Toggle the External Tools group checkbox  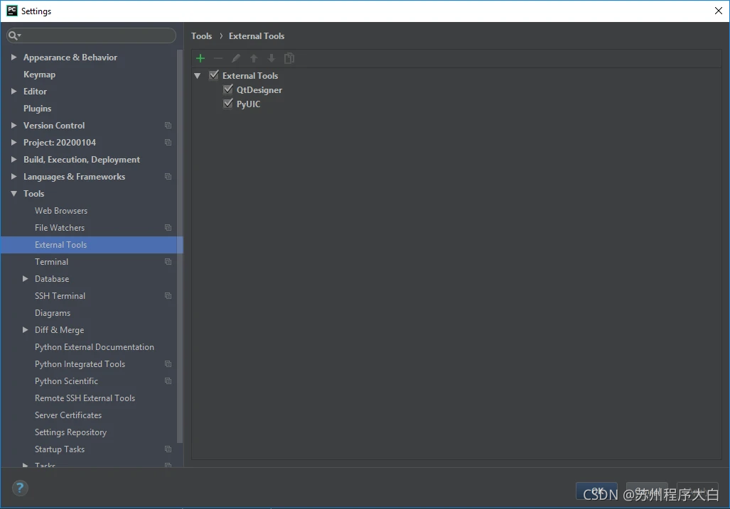(214, 75)
